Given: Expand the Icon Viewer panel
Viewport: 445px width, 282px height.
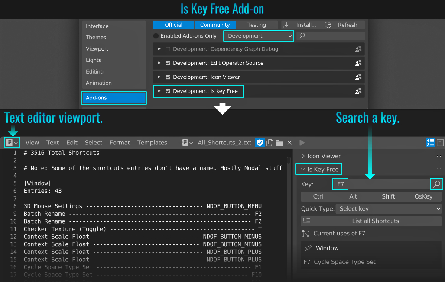Looking at the screenshot, I should tap(303, 156).
